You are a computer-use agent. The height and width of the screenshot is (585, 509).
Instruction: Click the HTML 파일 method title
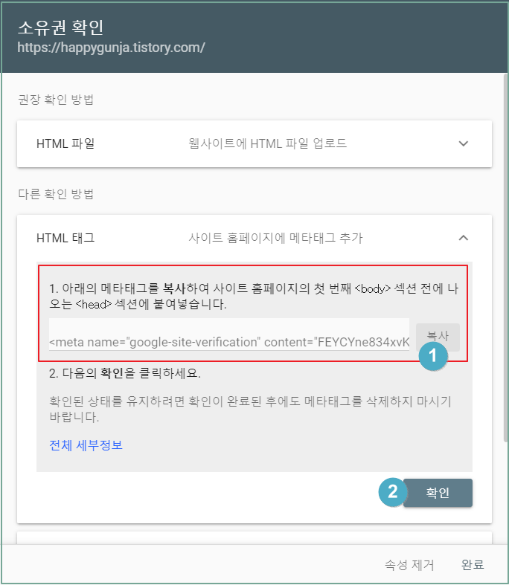coord(65,143)
